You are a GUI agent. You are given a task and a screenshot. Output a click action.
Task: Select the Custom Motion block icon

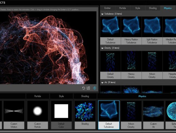[x=14, y=111]
